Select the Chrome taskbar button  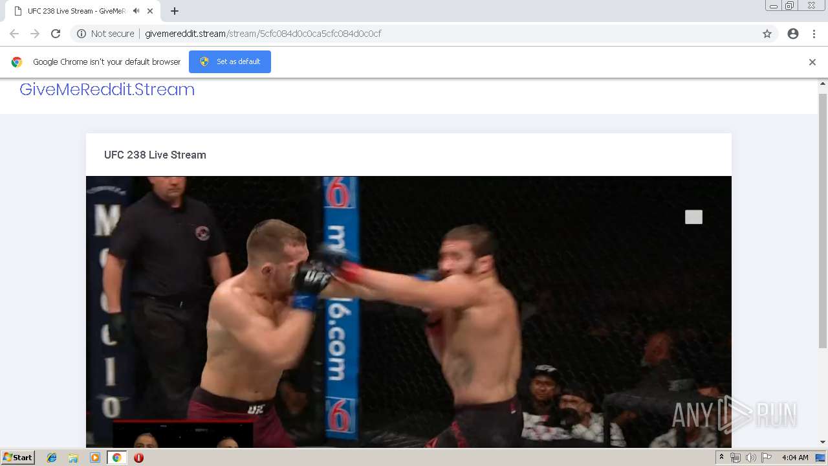coord(116,458)
